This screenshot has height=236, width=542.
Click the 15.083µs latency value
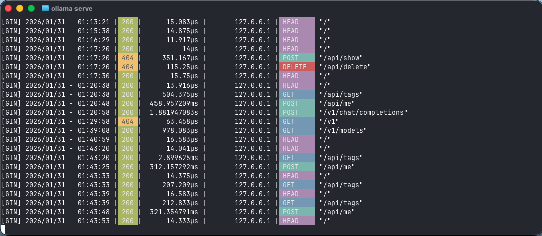click(x=182, y=22)
